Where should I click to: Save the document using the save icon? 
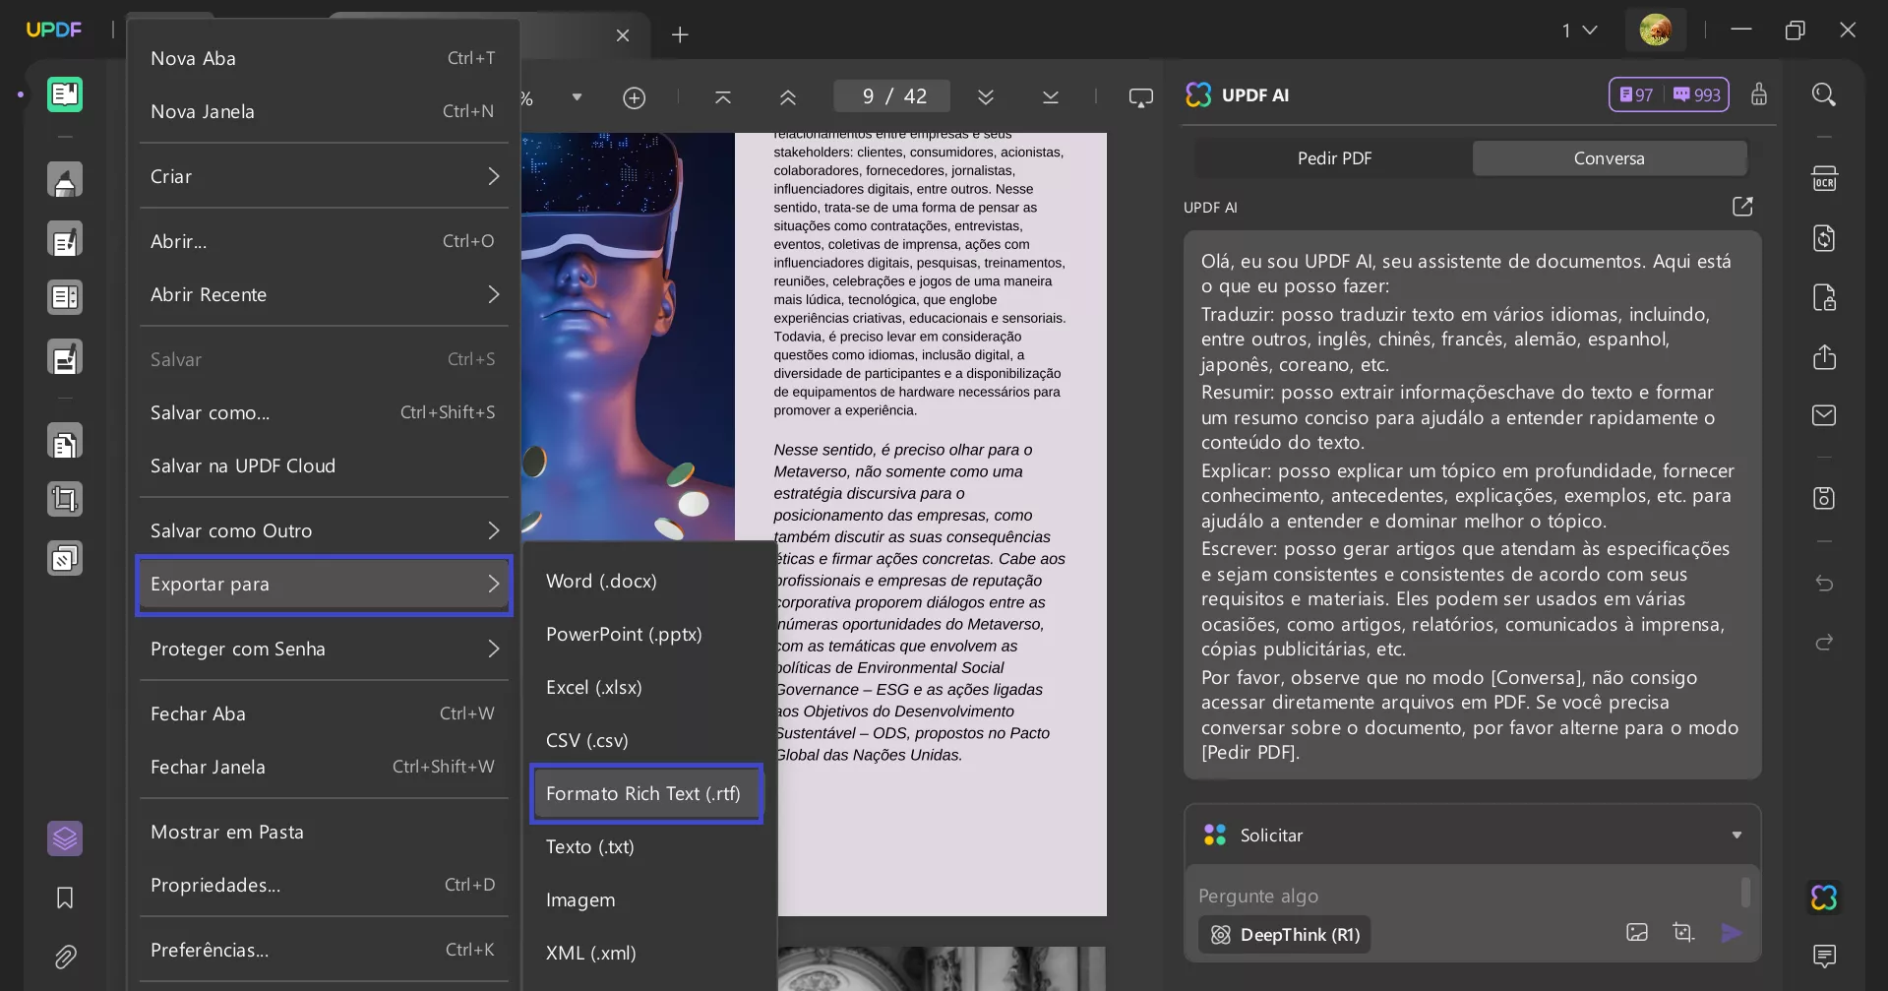click(x=1824, y=498)
